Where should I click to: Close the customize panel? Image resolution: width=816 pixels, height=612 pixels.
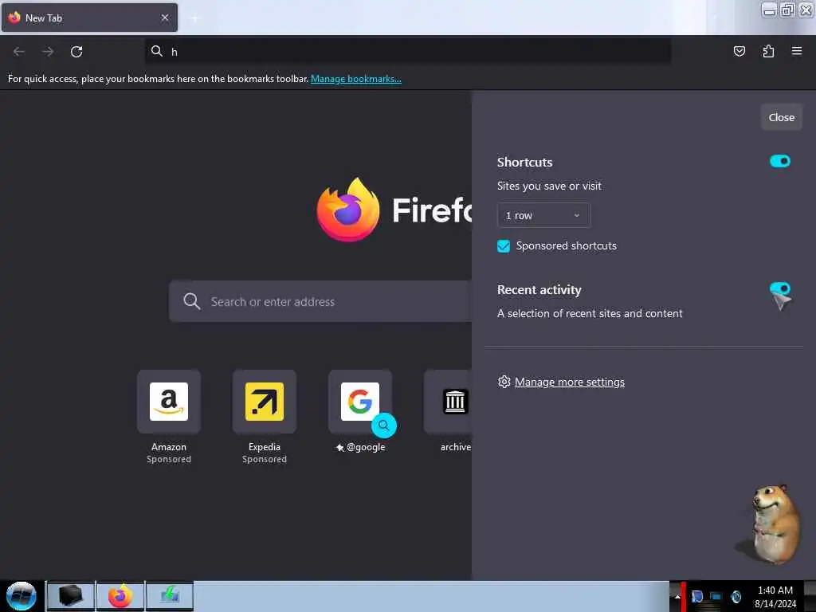coord(781,117)
